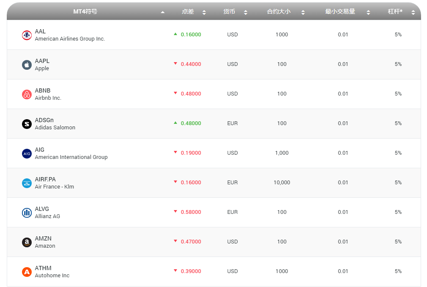Click the red down arrow beside ALVG spread

coord(175,211)
